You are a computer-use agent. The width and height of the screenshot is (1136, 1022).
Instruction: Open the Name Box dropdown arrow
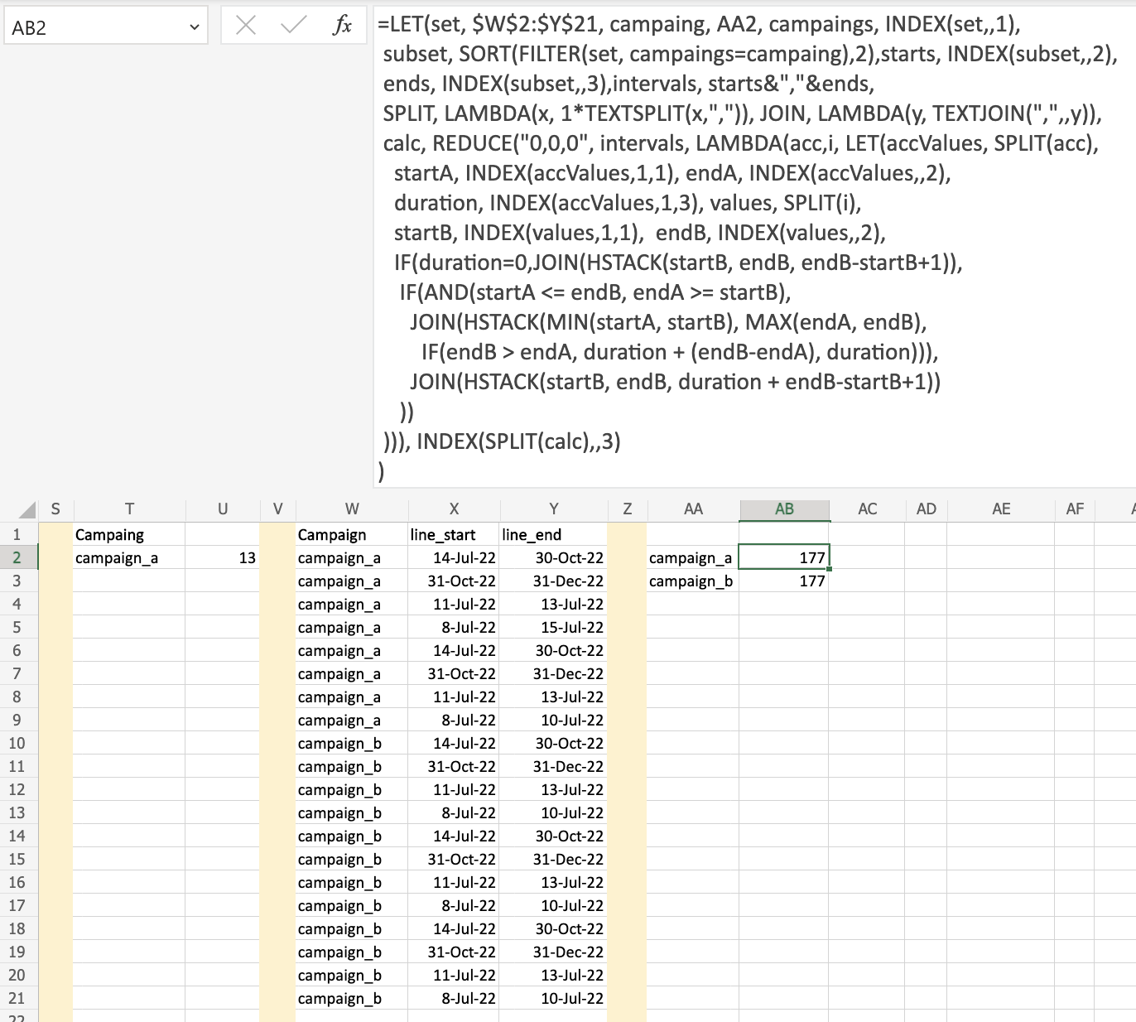[195, 27]
